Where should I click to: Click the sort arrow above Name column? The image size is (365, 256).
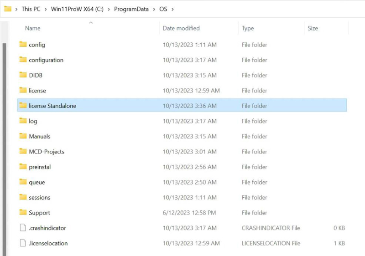click(x=91, y=22)
